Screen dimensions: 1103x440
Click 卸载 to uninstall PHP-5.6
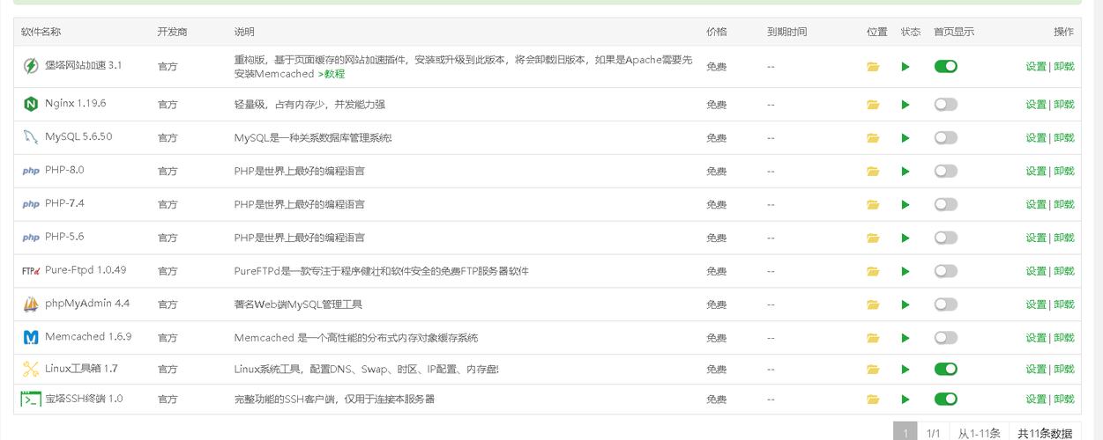pyautogui.click(x=1064, y=238)
